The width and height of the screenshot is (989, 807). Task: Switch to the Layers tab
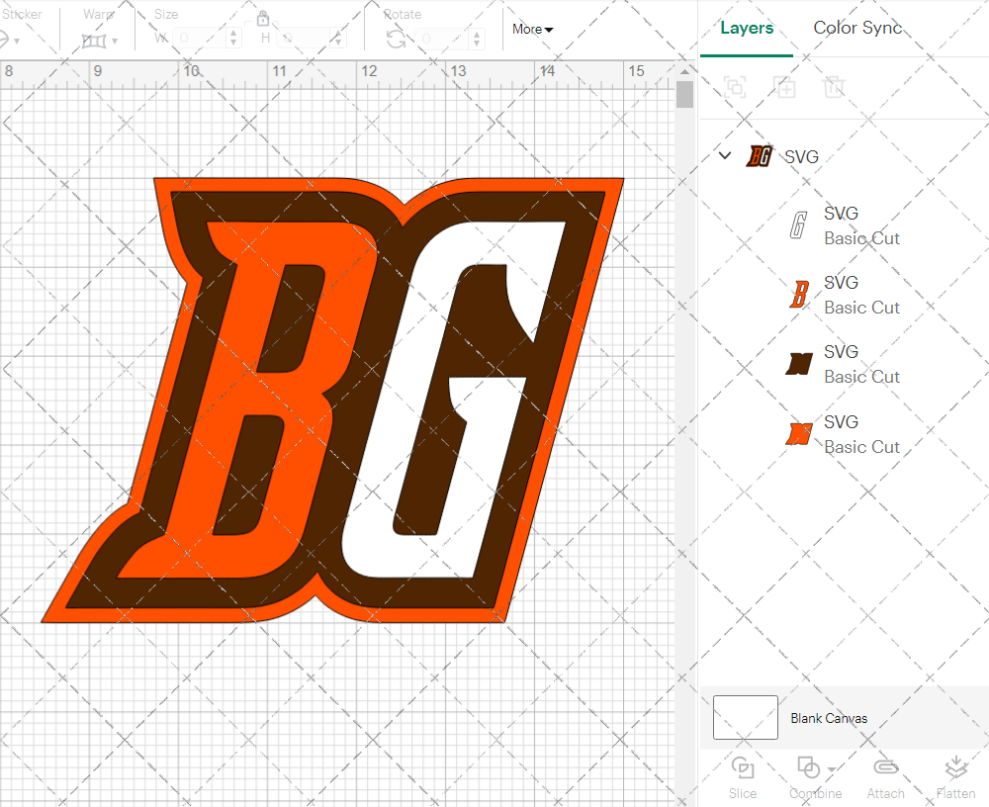pos(747,28)
